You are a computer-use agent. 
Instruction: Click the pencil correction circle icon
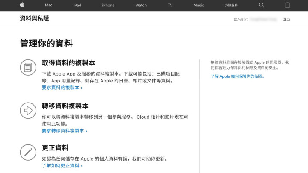(28, 152)
